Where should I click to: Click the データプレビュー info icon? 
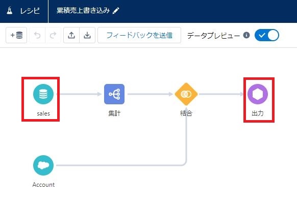[246, 35]
